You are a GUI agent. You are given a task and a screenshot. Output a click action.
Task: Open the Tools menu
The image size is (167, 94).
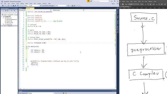click(x=31, y=3)
